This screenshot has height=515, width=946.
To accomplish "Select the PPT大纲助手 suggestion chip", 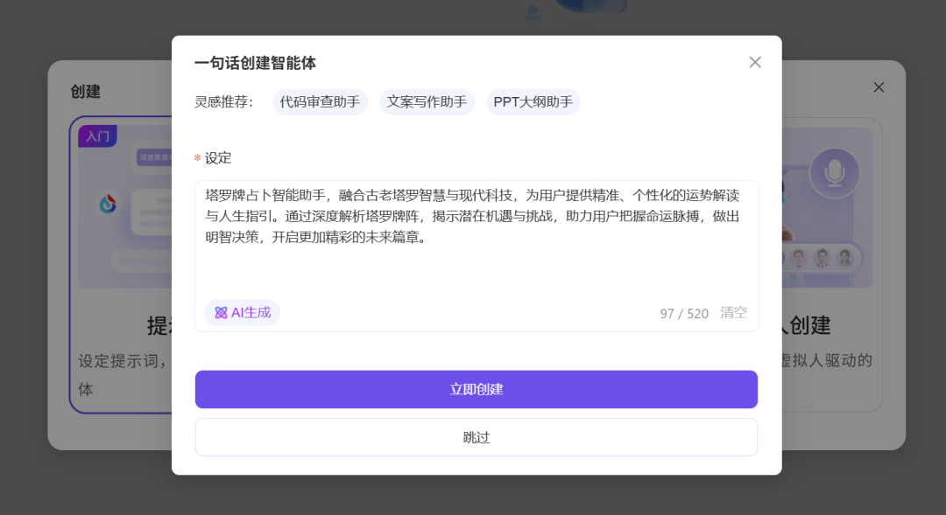I will [x=533, y=101].
